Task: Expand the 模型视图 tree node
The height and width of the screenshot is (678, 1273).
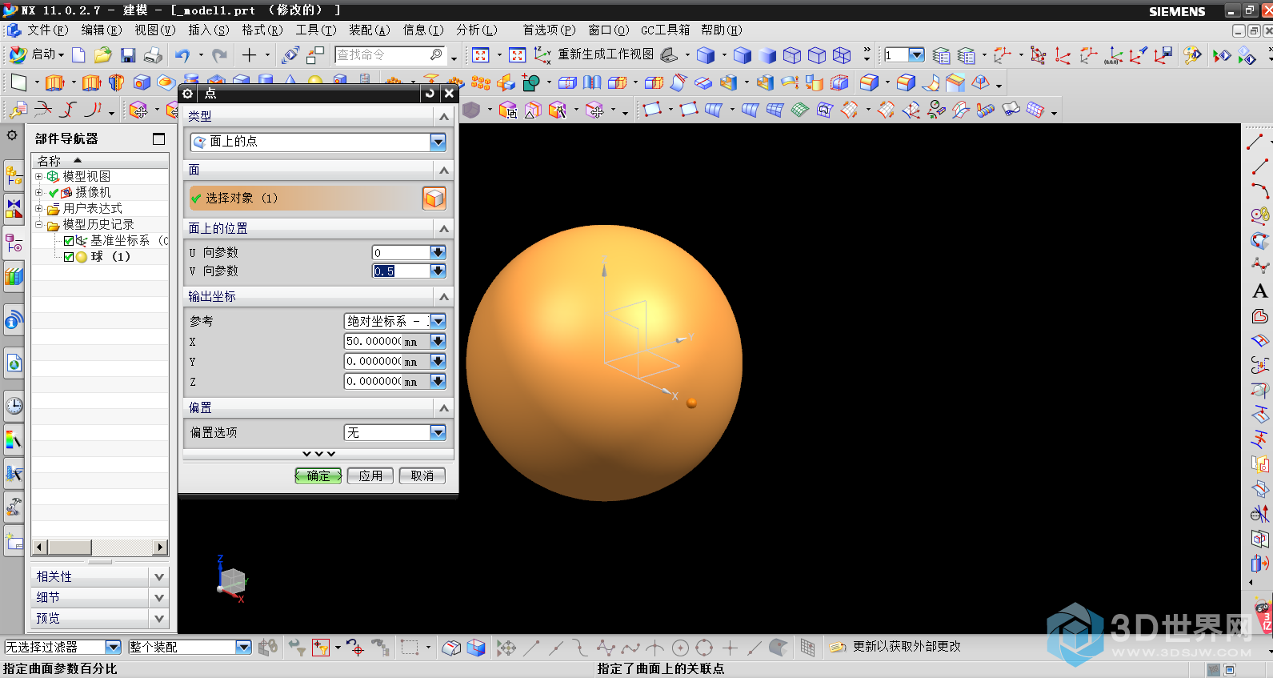Action: point(38,176)
